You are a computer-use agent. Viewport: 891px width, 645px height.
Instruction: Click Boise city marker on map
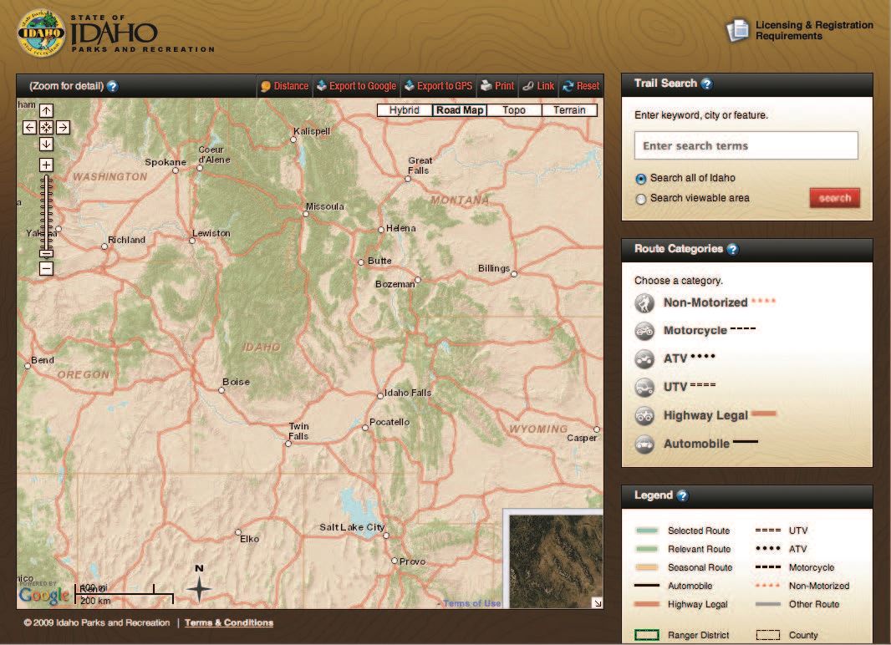point(221,390)
